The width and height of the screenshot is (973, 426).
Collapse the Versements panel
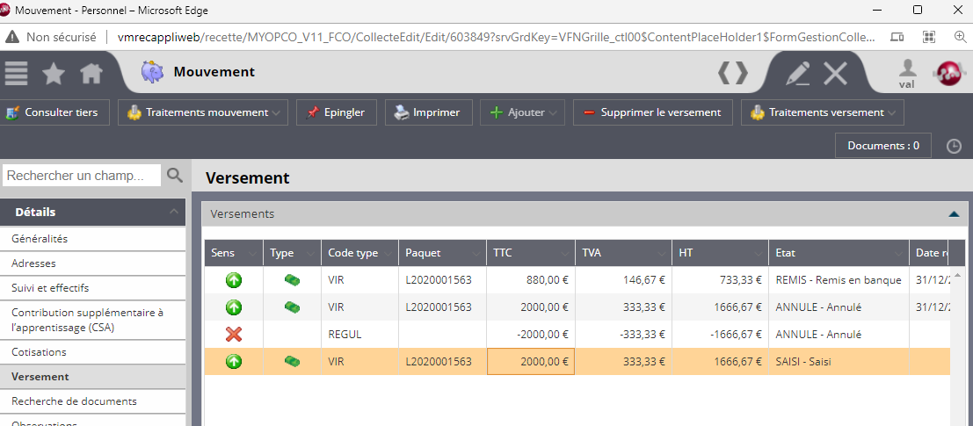coord(954,214)
